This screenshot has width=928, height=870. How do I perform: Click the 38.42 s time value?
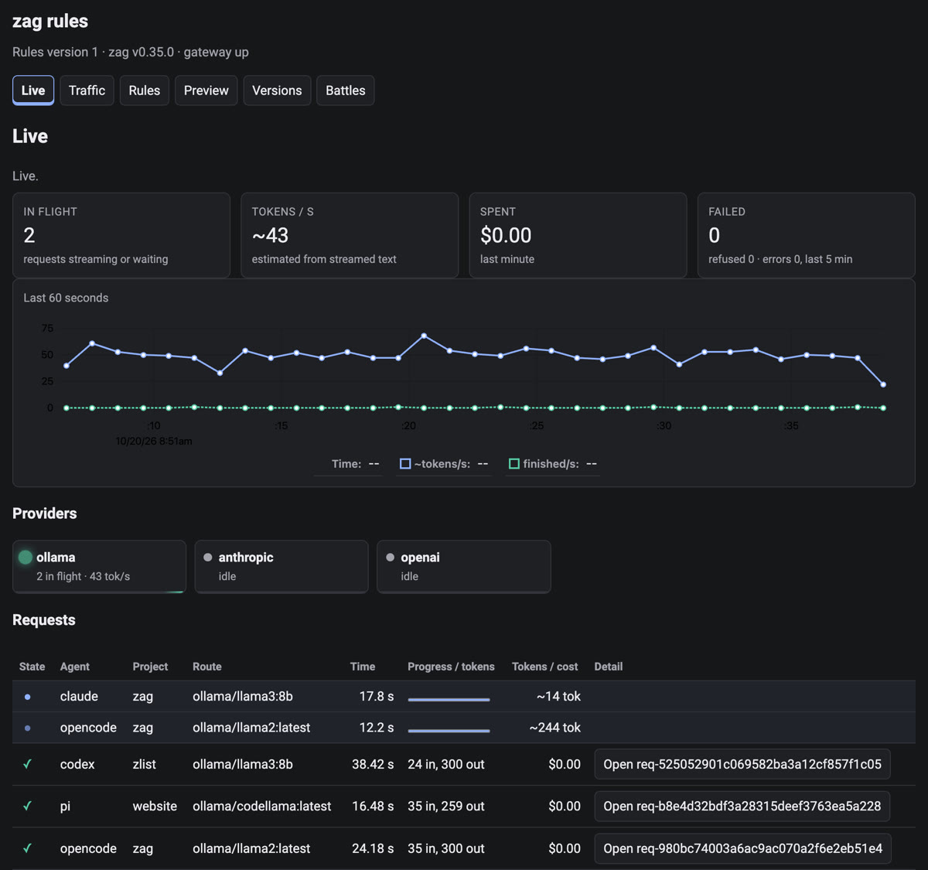pyautogui.click(x=373, y=764)
